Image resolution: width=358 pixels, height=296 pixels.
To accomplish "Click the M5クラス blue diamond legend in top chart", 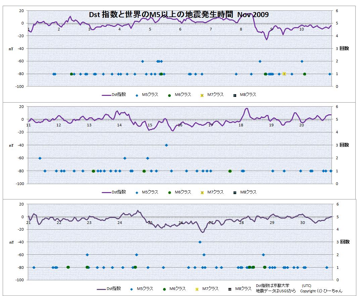I will pyautogui.click(x=137, y=95).
